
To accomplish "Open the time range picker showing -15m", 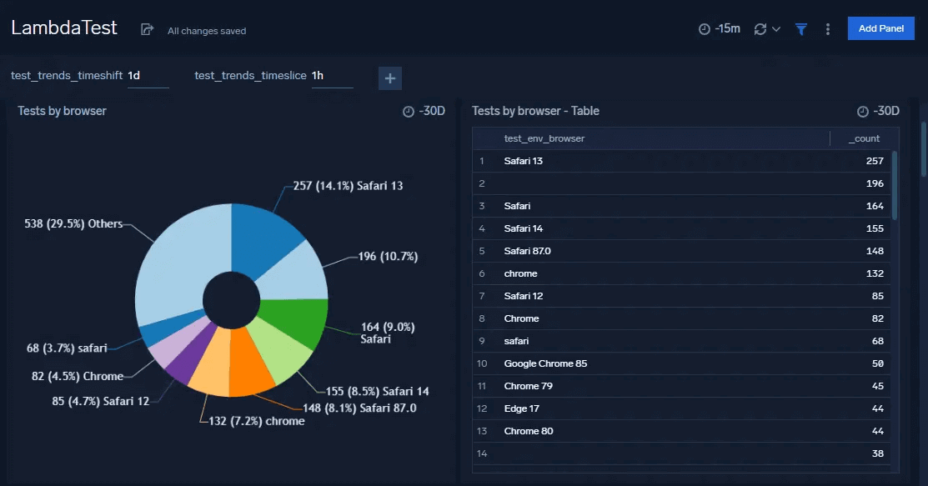I will pyautogui.click(x=719, y=28).
